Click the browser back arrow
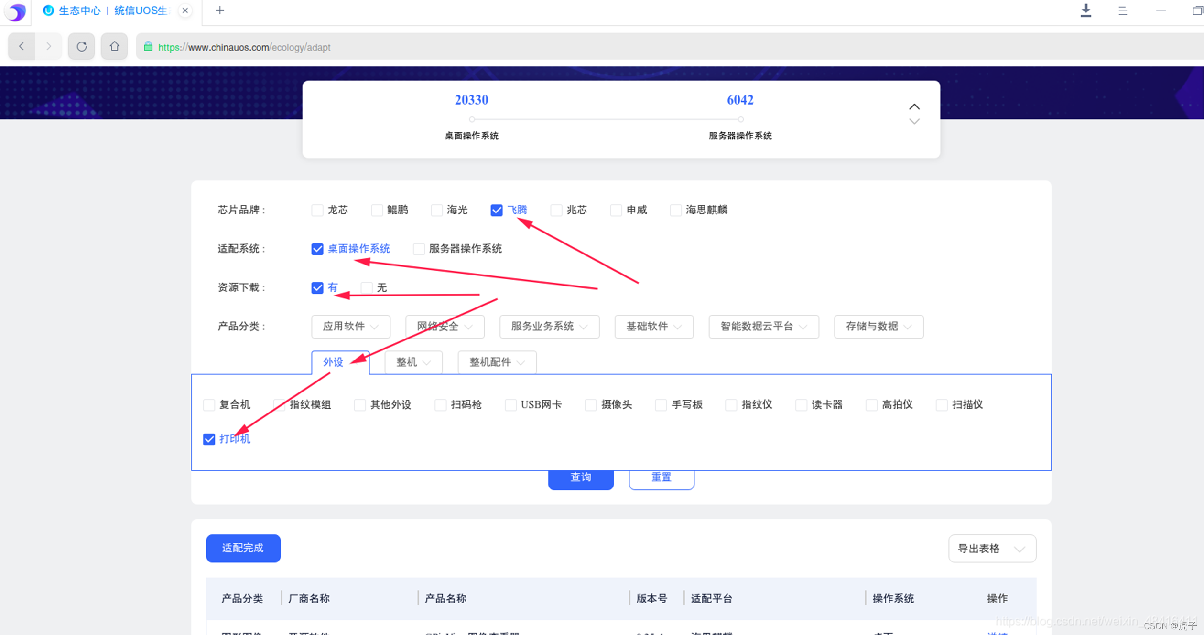 [x=22, y=46]
